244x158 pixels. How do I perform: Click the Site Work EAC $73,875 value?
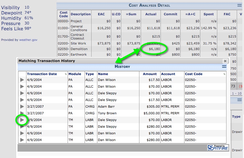pos(104,43)
